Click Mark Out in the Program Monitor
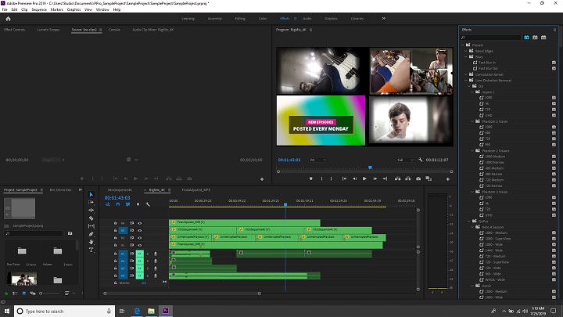563x317 pixels. [331, 178]
